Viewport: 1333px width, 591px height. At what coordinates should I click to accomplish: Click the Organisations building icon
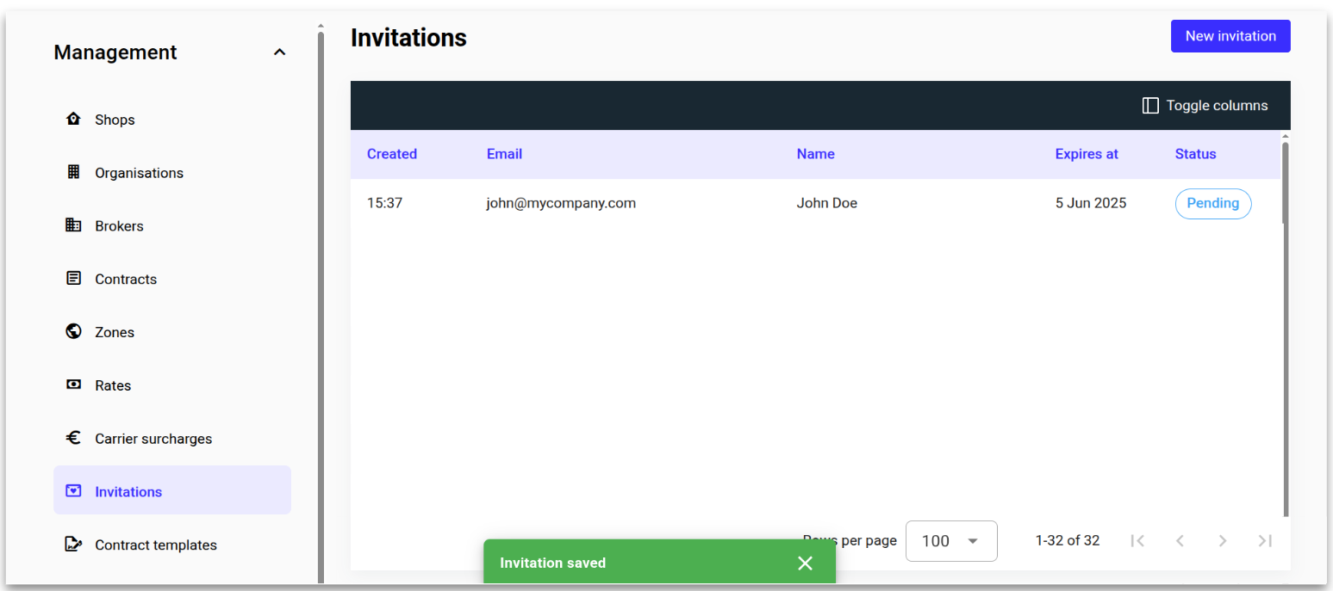(73, 172)
